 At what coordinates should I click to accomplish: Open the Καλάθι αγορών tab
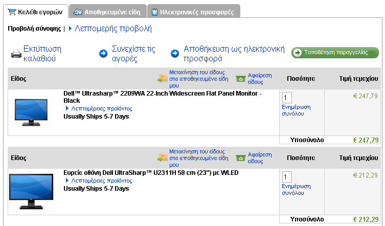click(x=36, y=11)
